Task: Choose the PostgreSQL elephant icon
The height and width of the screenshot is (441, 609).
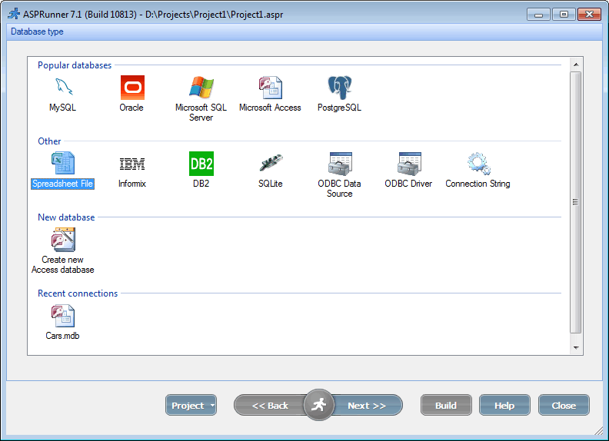Action: coord(339,88)
